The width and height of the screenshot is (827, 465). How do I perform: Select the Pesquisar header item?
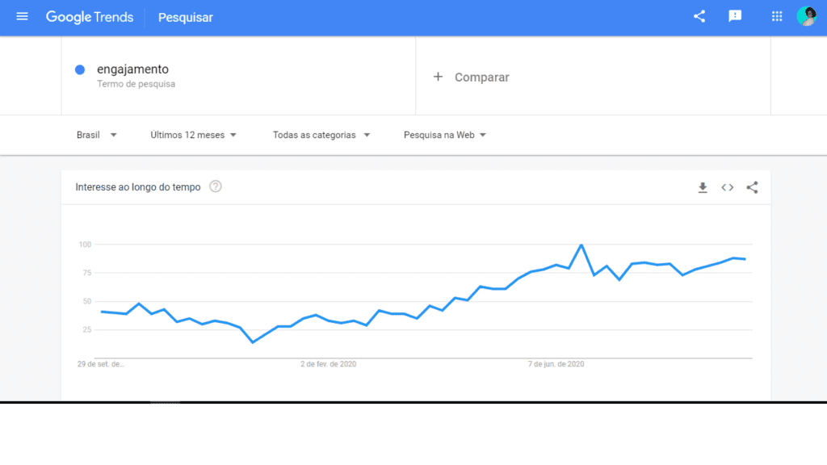(186, 18)
